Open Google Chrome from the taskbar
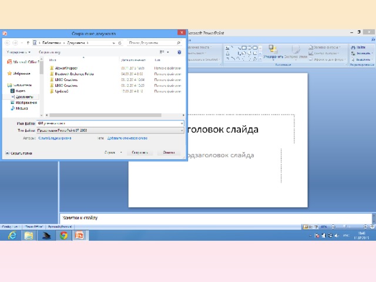376x282 pixels. [x=63, y=236]
